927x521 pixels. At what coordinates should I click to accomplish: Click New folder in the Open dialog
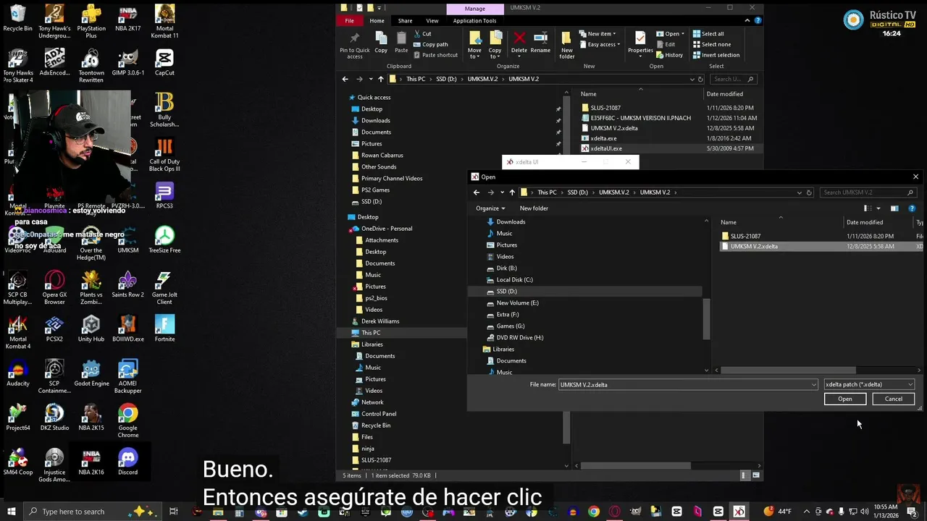coord(534,208)
